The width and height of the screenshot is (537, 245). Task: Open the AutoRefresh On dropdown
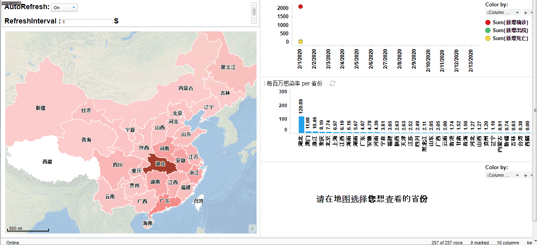pos(64,8)
